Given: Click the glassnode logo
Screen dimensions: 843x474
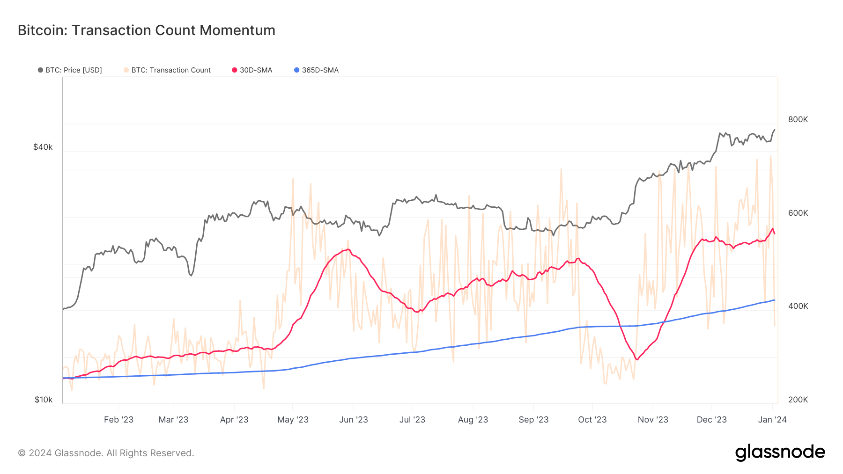Looking at the screenshot, I should pyautogui.click(x=781, y=452).
